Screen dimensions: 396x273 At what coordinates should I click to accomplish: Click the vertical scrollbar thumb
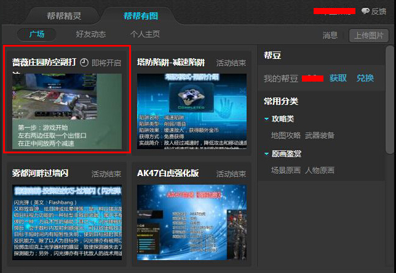[x=389, y=99]
